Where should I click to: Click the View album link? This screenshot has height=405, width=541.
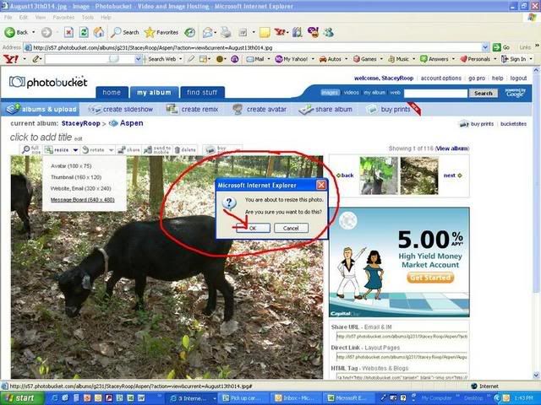pos(451,148)
